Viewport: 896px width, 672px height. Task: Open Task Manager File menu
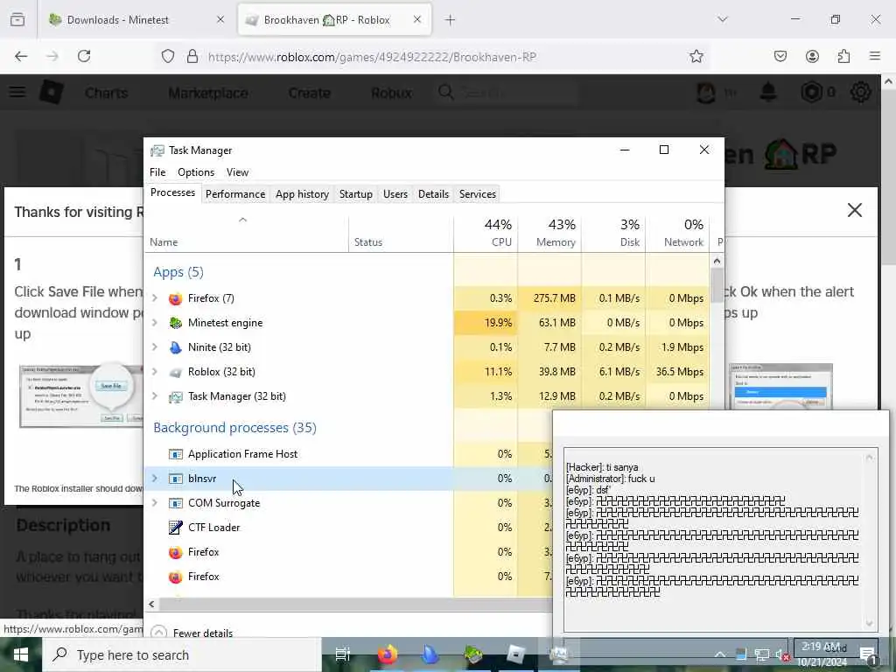tap(157, 172)
